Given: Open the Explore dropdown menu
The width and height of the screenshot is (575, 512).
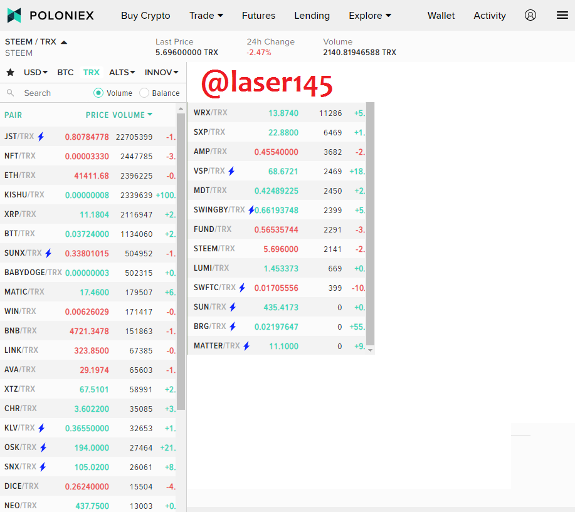Looking at the screenshot, I should coord(370,16).
